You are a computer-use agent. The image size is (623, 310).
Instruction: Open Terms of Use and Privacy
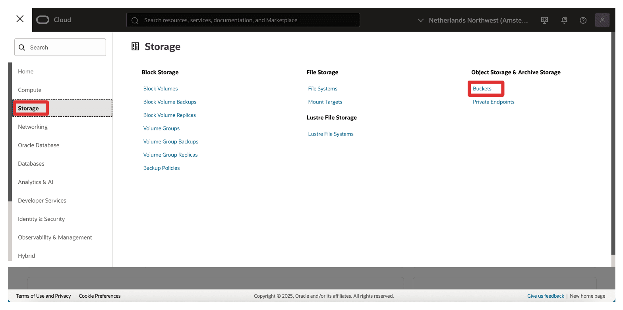pyautogui.click(x=44, y=296)
